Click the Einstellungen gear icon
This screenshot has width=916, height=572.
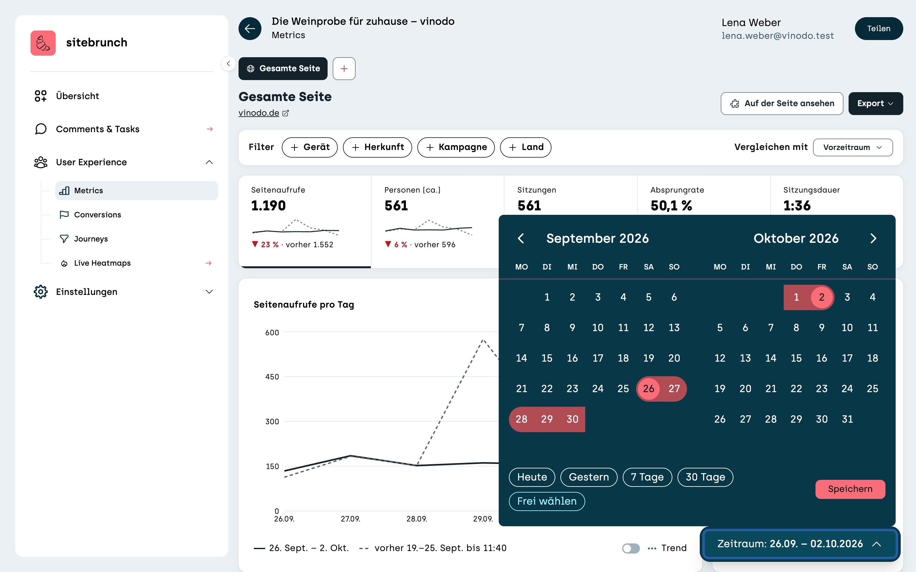coord(40,292)
